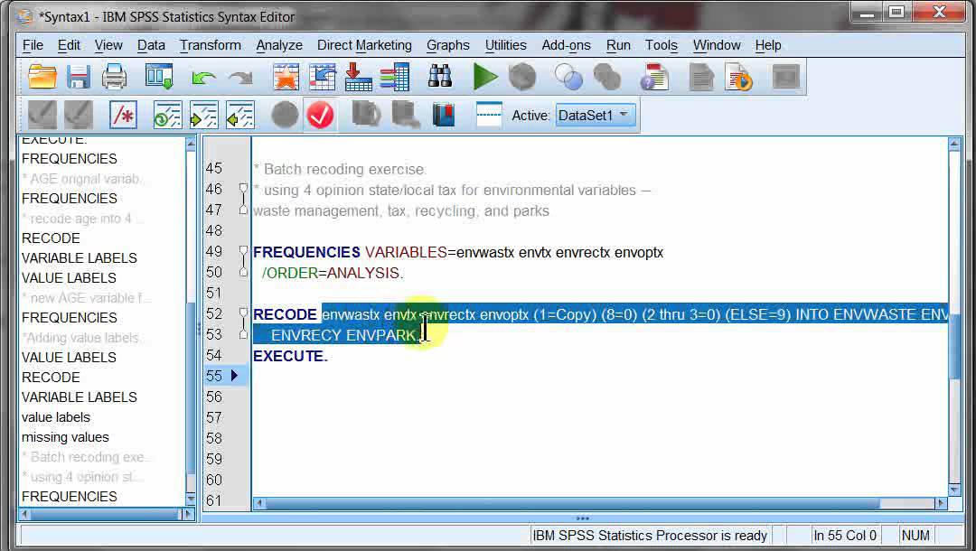
Task: Click the Print icon
Action: click(x=115, y=77)
